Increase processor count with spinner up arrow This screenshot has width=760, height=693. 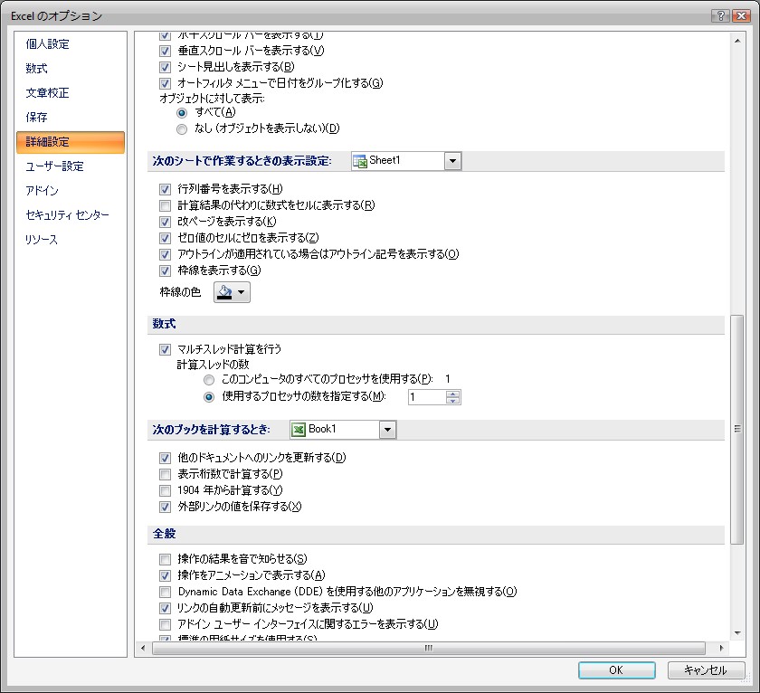click(x=452, y=394)
